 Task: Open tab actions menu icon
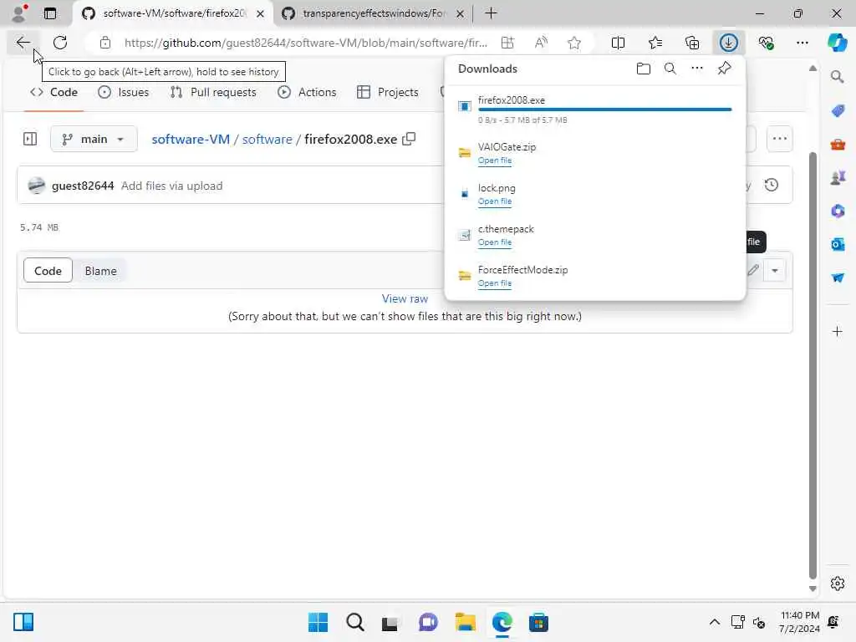coord(50,13)
